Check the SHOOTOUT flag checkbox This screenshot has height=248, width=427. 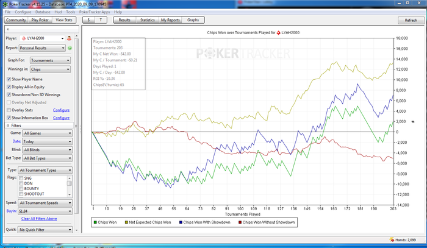[21, 194]
